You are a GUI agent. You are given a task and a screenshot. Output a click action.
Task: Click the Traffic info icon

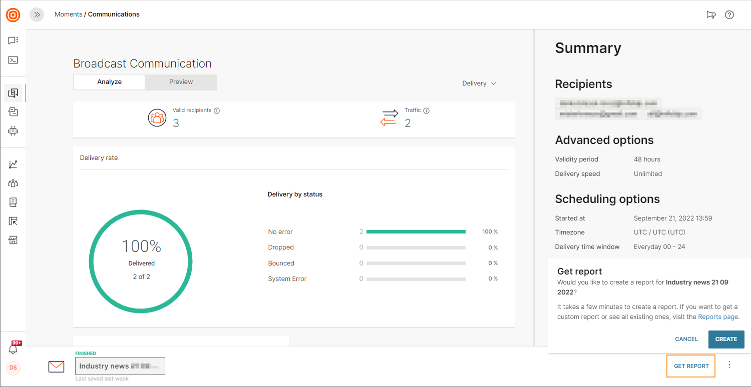click(427, 110)
